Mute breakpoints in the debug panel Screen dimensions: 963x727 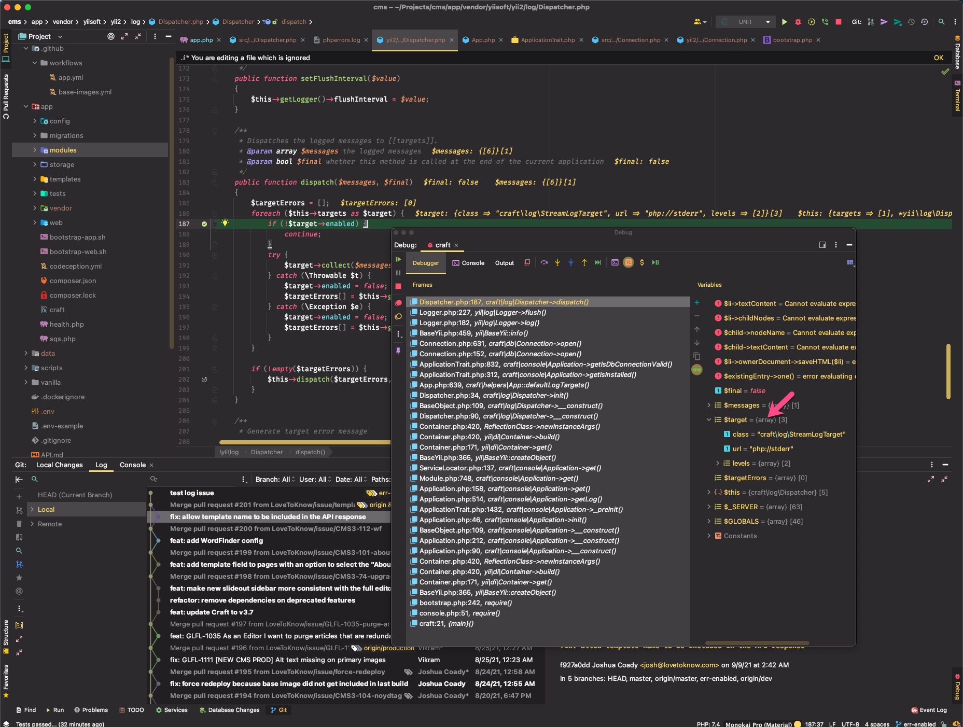pyautogui.click(x=398, y=316)
